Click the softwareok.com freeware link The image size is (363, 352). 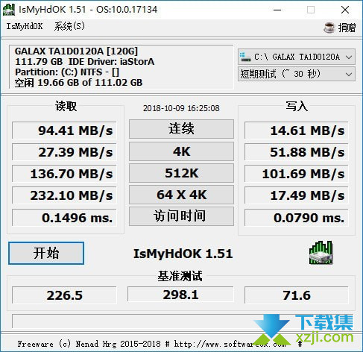[x=230, y=344]
